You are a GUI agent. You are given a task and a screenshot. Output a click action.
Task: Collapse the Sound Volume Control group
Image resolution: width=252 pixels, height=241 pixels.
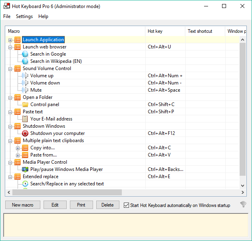pyautogui.click(x=10, y=69)
